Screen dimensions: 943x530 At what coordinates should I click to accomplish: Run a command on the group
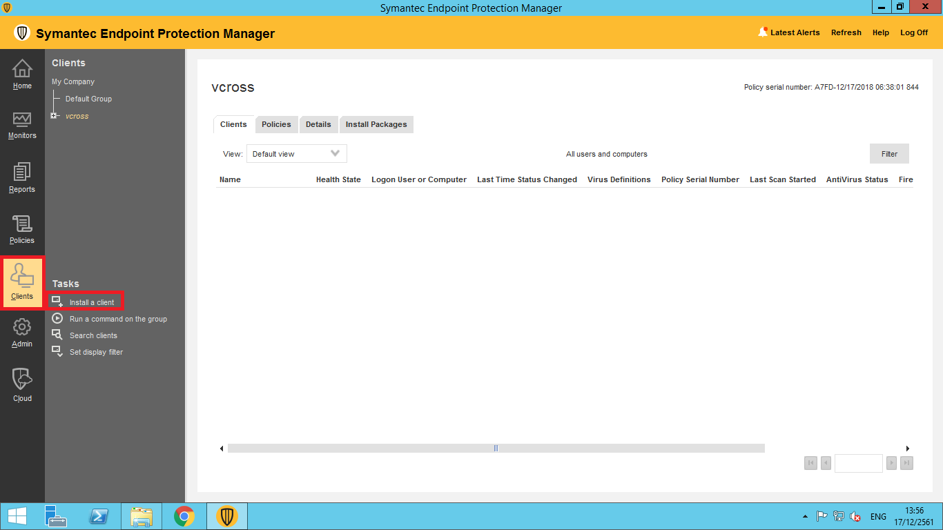point(118,319)
